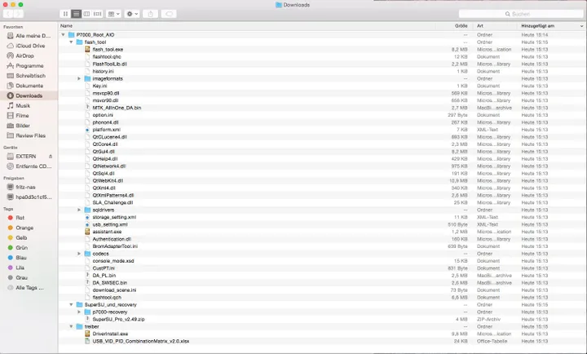Select the Dokumente sidebar item
This screenshot has width=587, height=354.
(x=29, y=86)
